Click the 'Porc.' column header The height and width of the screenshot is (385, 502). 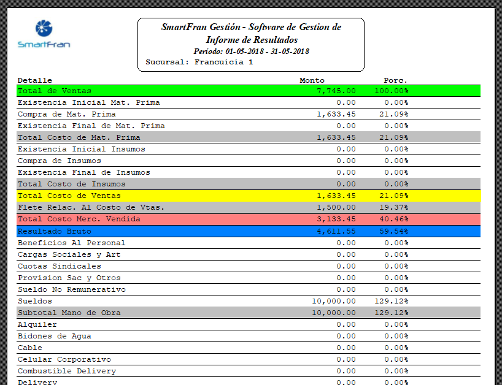click(x=395, y=80)
